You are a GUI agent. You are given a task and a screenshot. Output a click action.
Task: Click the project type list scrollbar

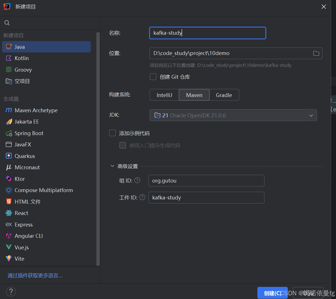98,149
